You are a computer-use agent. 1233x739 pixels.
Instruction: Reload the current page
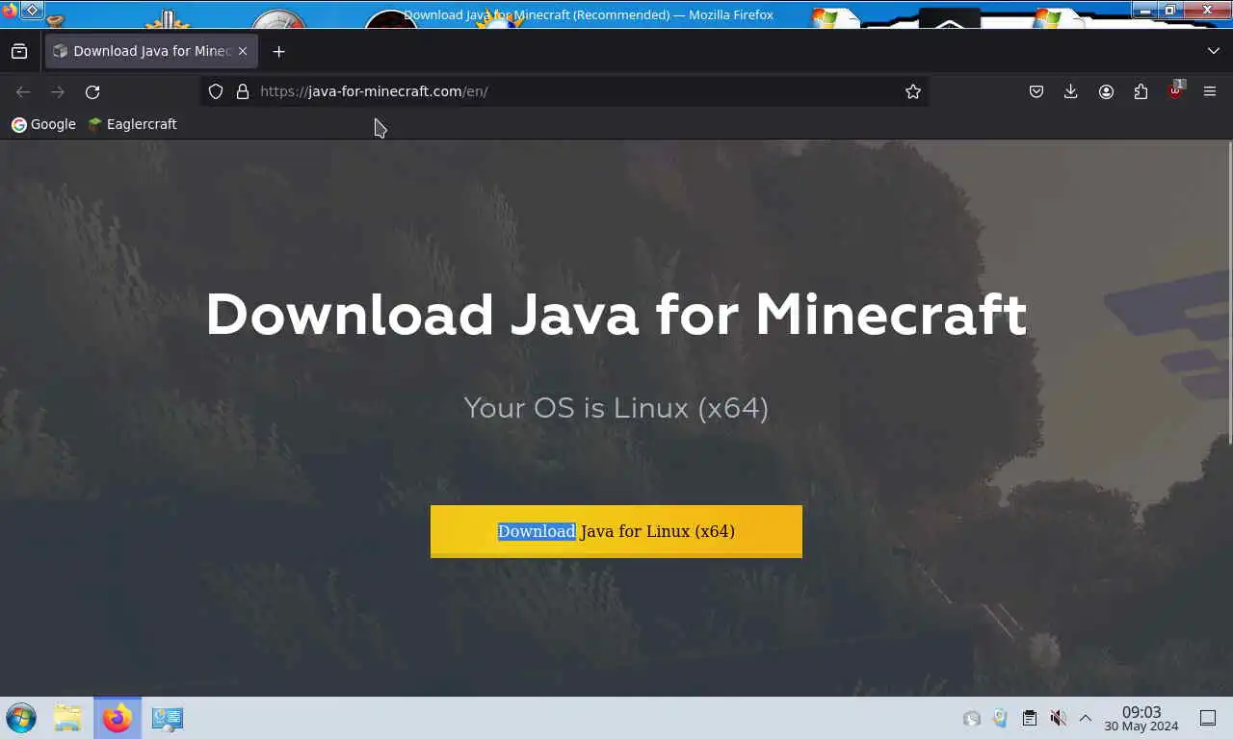(92, 91)
